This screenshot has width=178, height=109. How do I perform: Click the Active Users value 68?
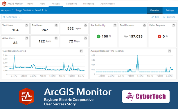15,43
